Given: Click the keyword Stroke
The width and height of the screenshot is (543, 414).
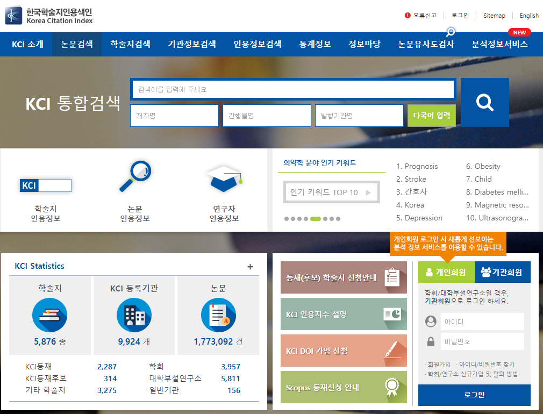Looking at the screenshot, I should 416,179.
